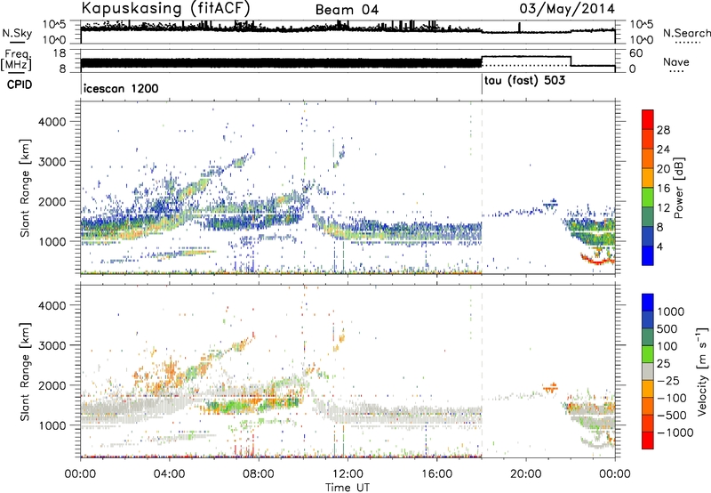The image size is (711, 493).
Task: Select the tau (fast) 503 program label
Action: click(524, 81)
